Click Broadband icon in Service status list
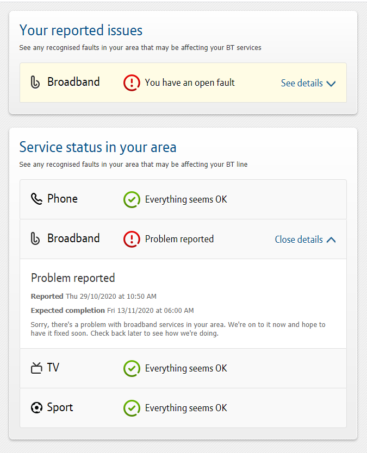Viewport: 367px width, 453px height. 35,239
